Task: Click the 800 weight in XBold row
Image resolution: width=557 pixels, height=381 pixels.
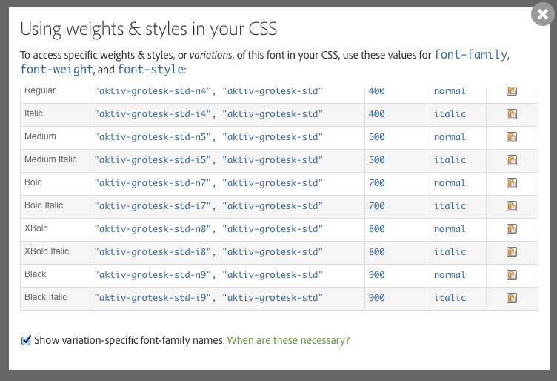Action: (376, 229)
